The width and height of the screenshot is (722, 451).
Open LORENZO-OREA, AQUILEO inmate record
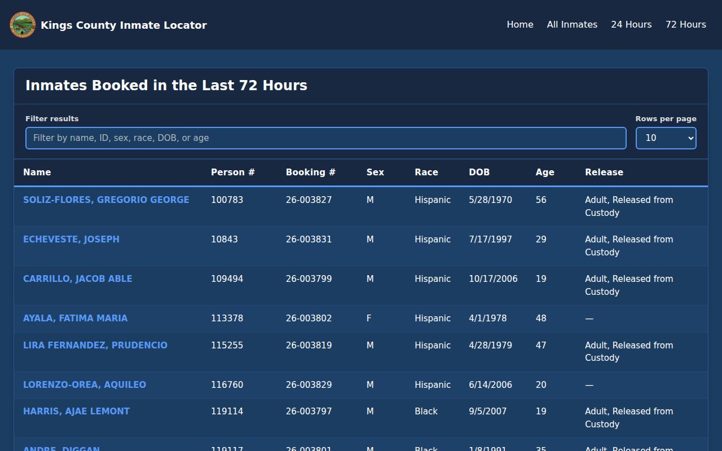coord(85,384)
